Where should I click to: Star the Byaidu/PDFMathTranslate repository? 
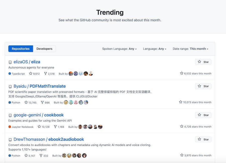point(203,86)
